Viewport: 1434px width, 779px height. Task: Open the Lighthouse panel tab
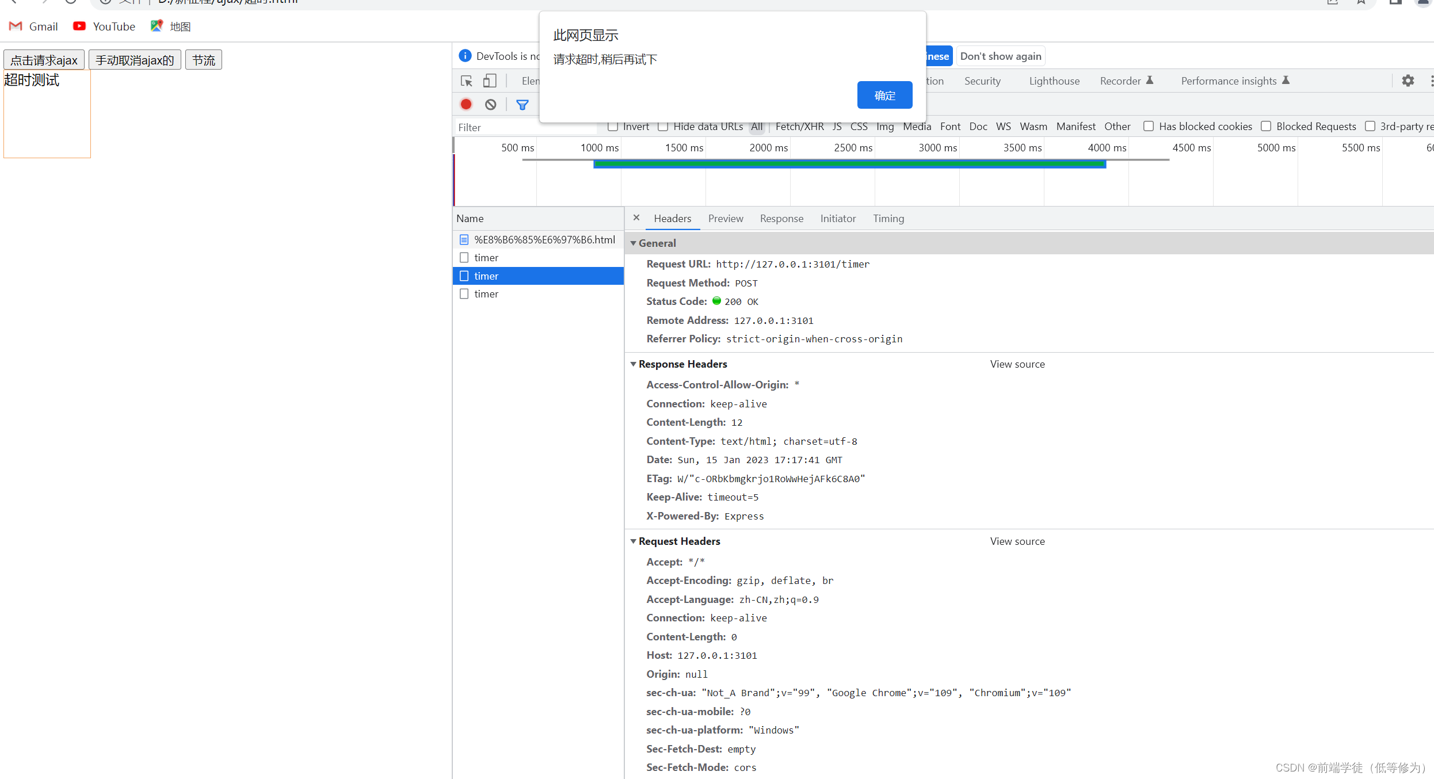point(1054,81)
